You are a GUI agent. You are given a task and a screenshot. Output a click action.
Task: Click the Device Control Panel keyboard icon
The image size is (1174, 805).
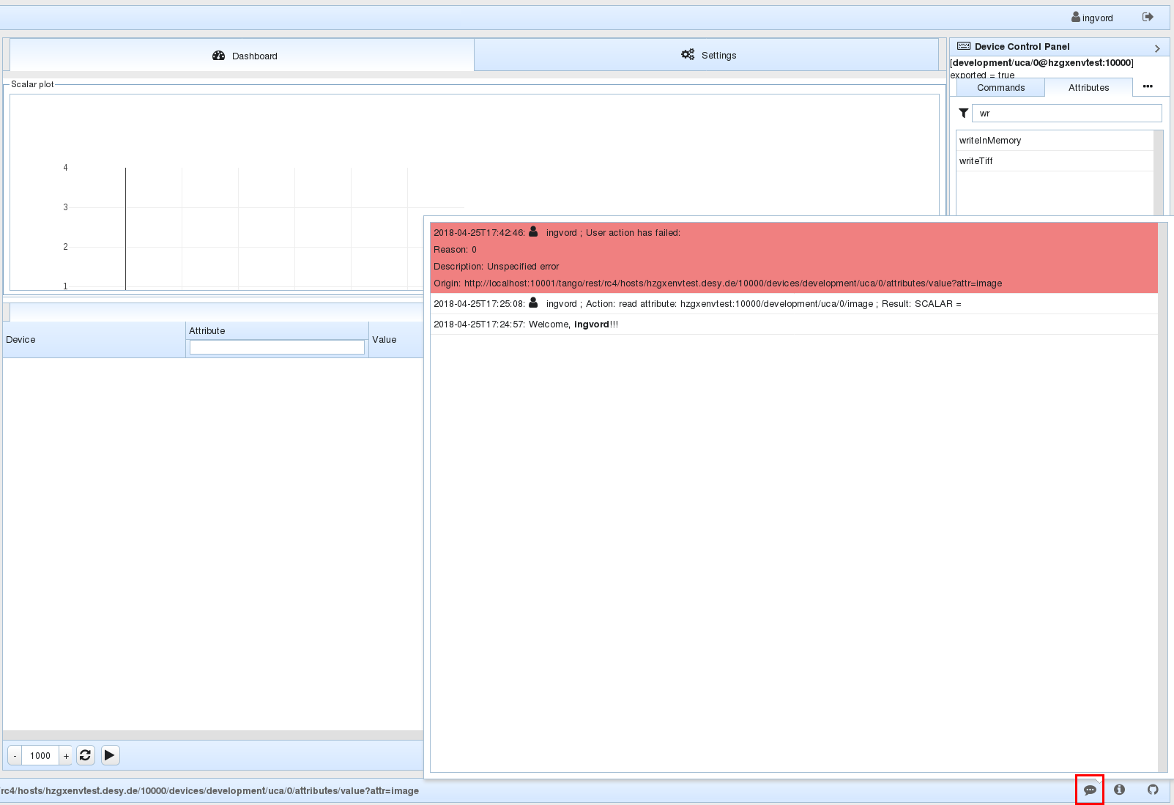964,46
